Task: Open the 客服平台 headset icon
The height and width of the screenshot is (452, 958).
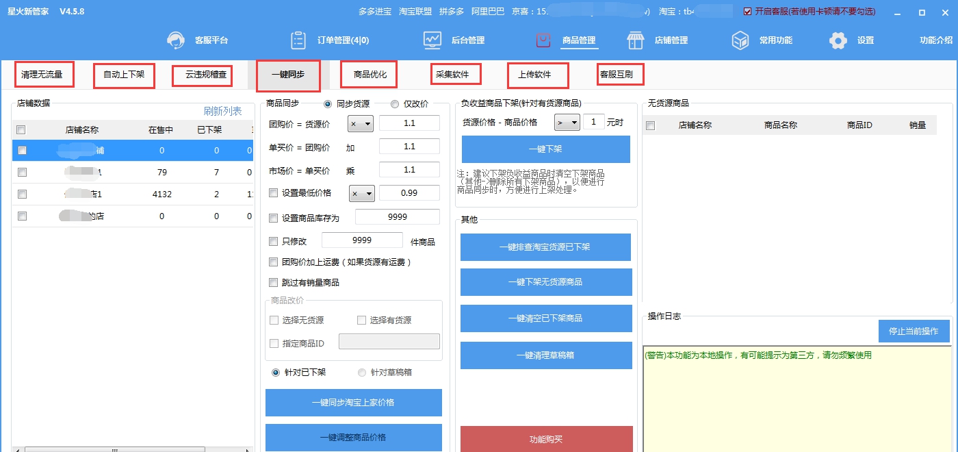Action: [x=177, y=40]
